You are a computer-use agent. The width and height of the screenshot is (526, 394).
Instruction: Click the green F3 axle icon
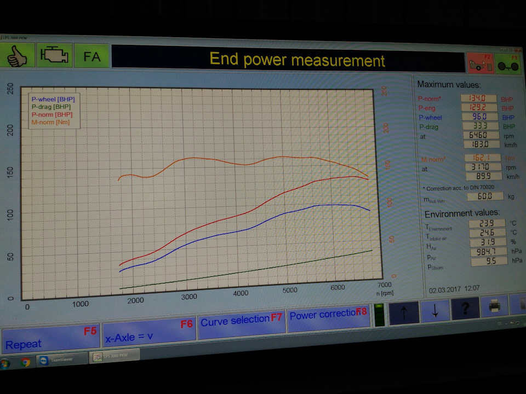508,64
